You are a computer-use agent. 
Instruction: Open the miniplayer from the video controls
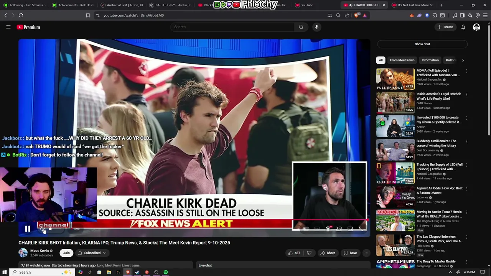point(339,229)
